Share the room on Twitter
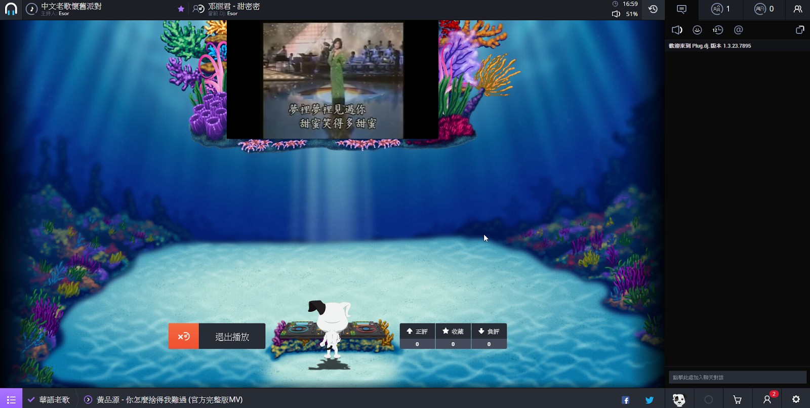This screenshot has width=810, height=408. [650, 400]
